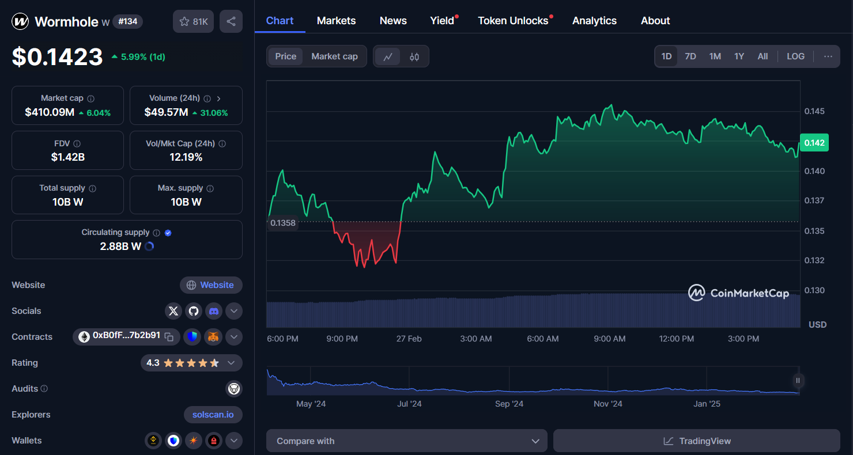Click the share icon next to watchlist

[x=231, y=21]
